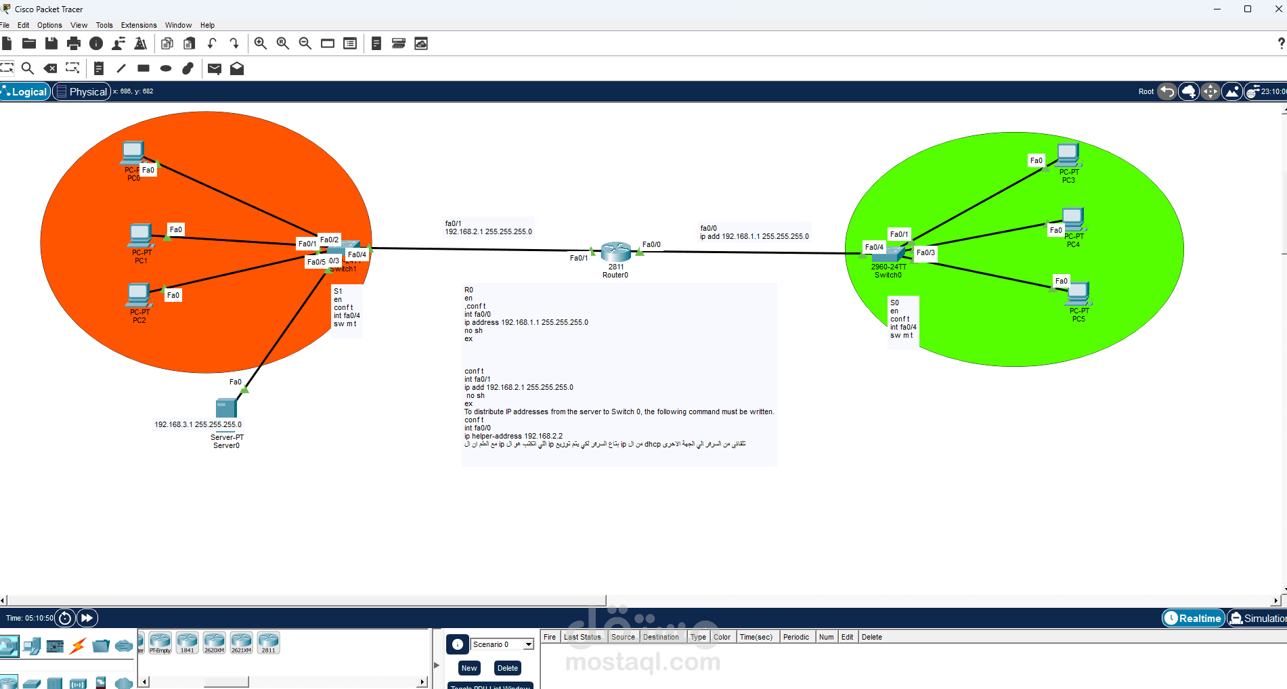Select the Draw Ellipse tool

[x=166, y=68]
